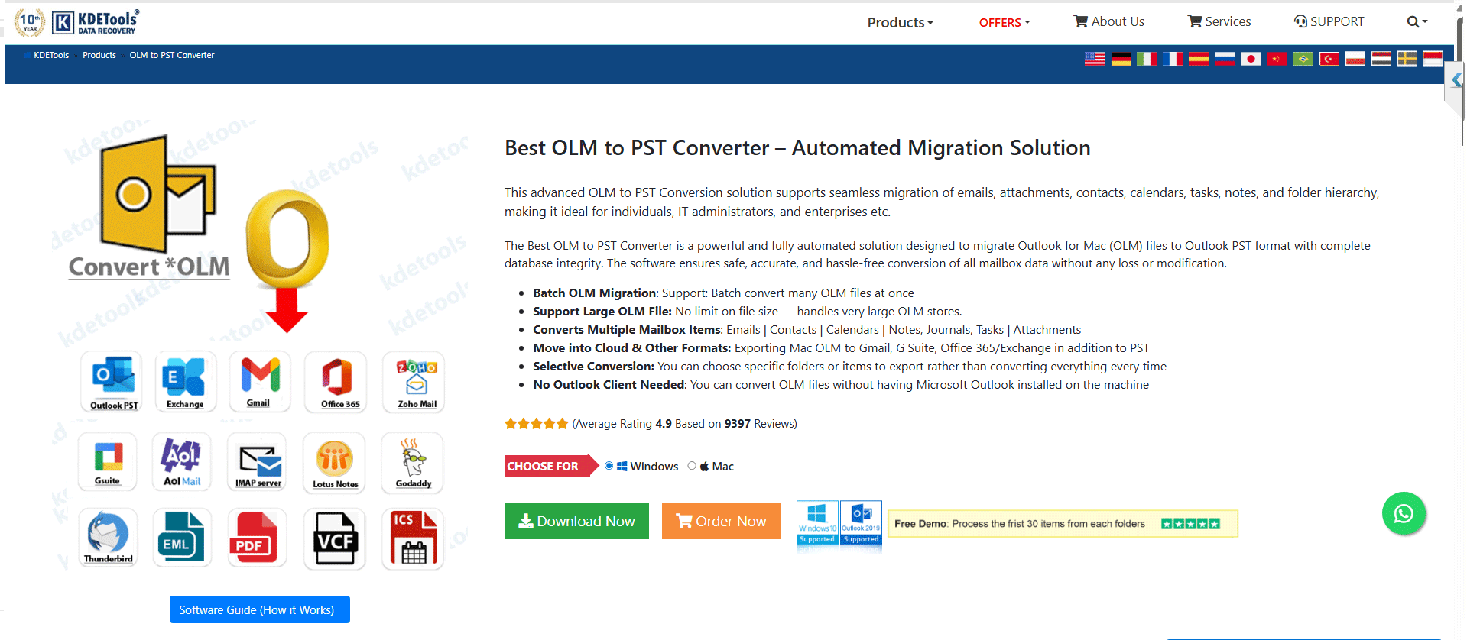Click the Outlook 2019 Supported badge
Image resolution: width=1467 pixels, height=640 pixels.
click(861, 523)
